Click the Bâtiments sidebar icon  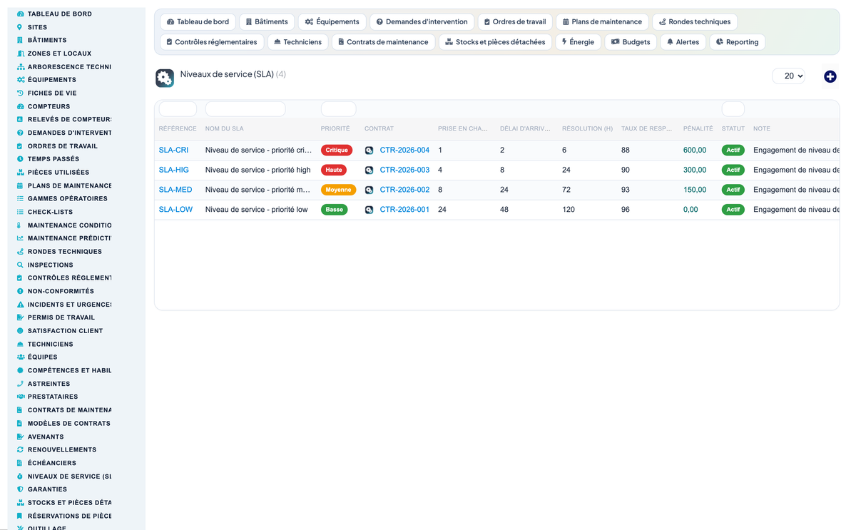pos(20,40)
